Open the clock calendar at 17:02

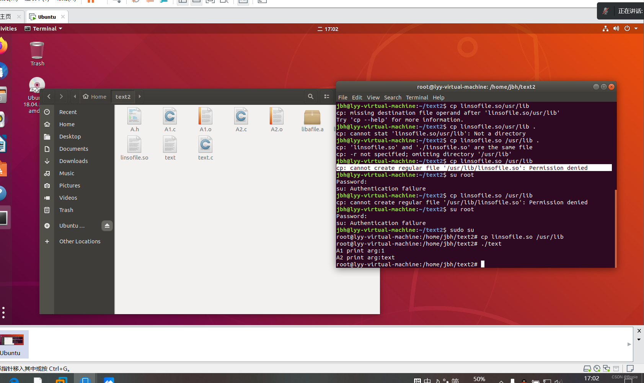click(328, 29)
